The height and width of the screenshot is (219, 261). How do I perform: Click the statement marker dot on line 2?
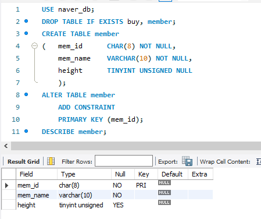[x=26, y=21]
